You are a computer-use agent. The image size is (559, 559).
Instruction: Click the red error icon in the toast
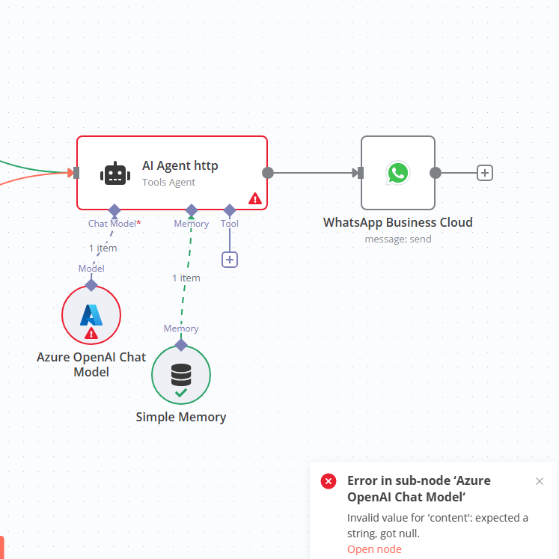[329, 481]
